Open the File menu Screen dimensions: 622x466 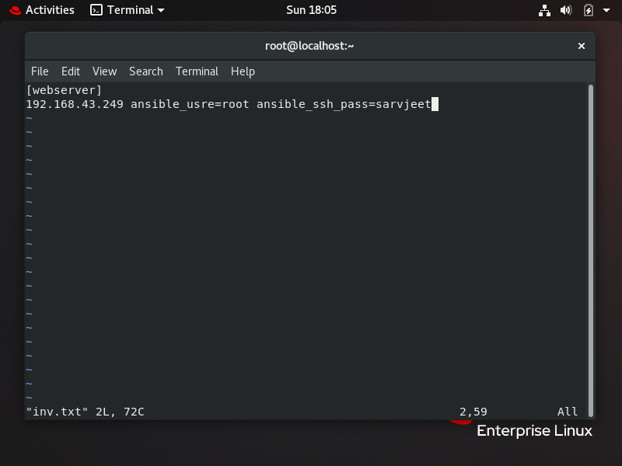(x=40, y=71)
